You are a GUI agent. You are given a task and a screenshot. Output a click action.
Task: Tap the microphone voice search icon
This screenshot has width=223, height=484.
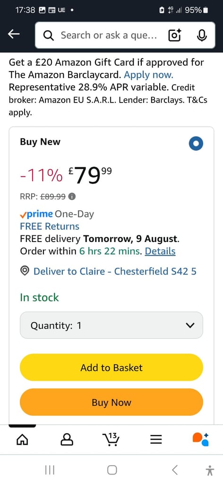pos(201,35)
